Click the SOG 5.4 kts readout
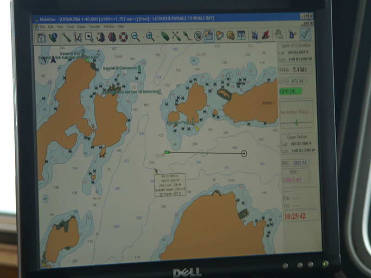 (x=295, y=69)
